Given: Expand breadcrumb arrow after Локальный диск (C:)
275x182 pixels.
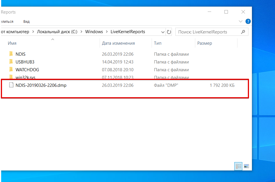Looking at the screenshot, I should coord(81,32).
